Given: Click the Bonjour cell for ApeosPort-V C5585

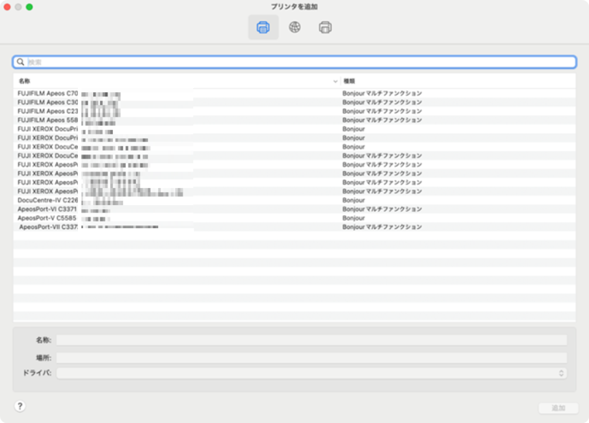Looking at the screenshot, I should click(354, 218).
